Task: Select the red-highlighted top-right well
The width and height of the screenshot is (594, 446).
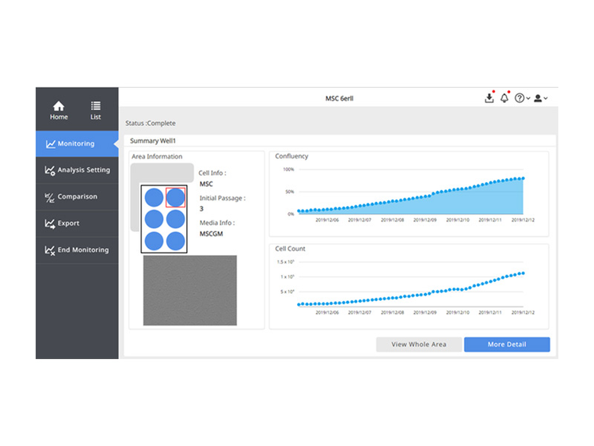Action: pos(176,197)
